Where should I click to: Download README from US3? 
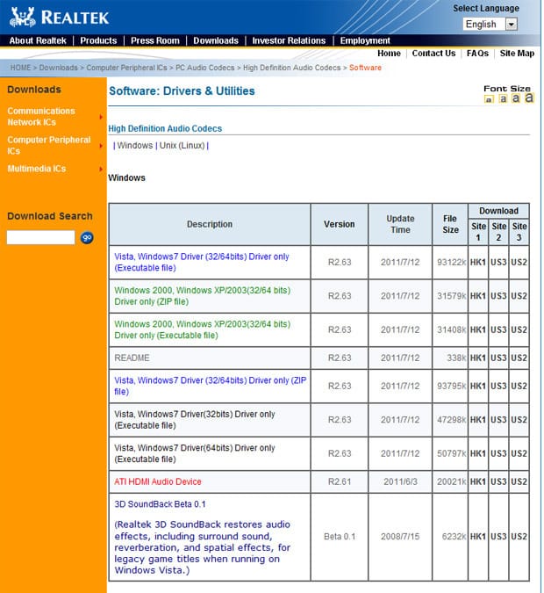[x=498, y=358]
